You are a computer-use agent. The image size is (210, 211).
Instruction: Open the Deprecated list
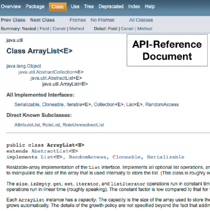[x=111, y=7]
